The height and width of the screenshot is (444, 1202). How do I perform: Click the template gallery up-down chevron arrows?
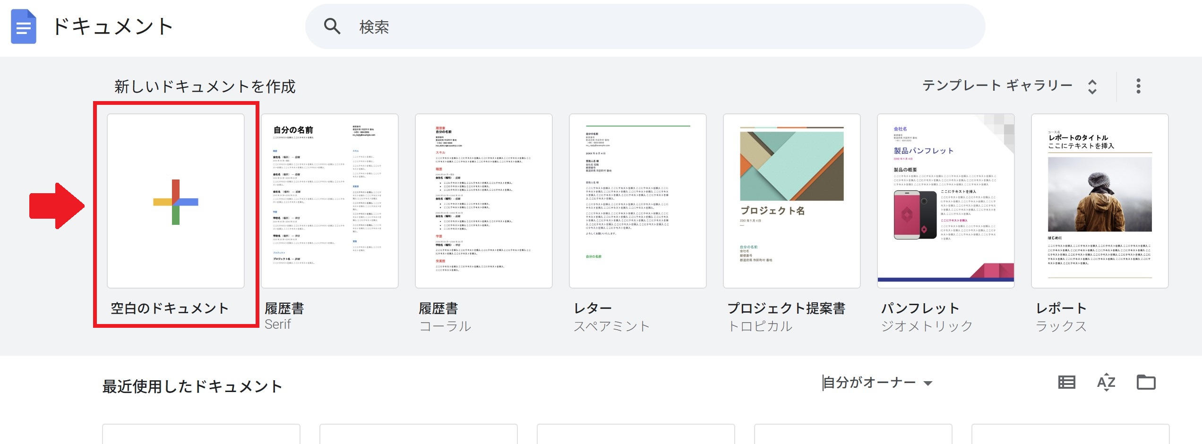[x=1092, y=86]
